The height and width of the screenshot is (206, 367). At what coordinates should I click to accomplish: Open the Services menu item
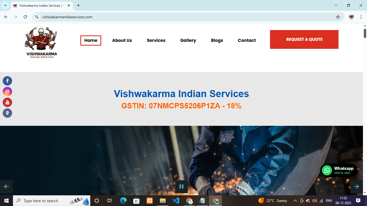[x=156, y=40]
